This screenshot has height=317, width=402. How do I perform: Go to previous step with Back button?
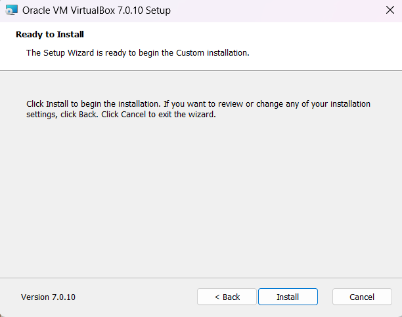pyautogui.click(x=227, y=297)
